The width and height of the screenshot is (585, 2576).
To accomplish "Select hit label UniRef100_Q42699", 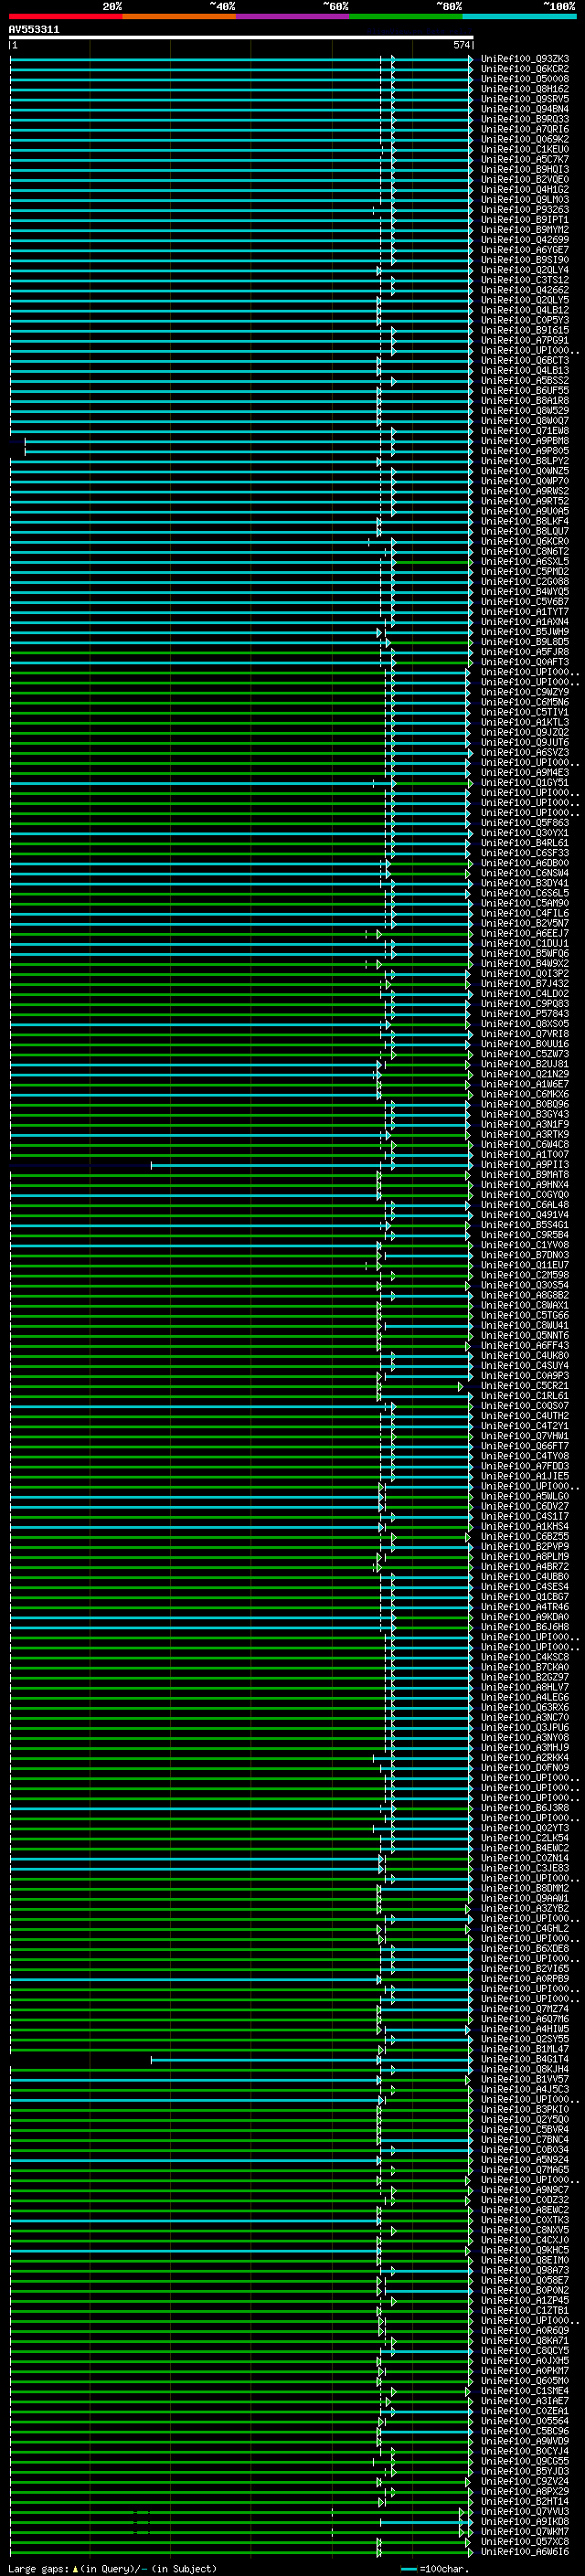I will pos(525,240).
